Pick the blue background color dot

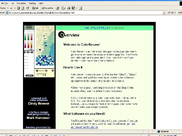point(38,75)
